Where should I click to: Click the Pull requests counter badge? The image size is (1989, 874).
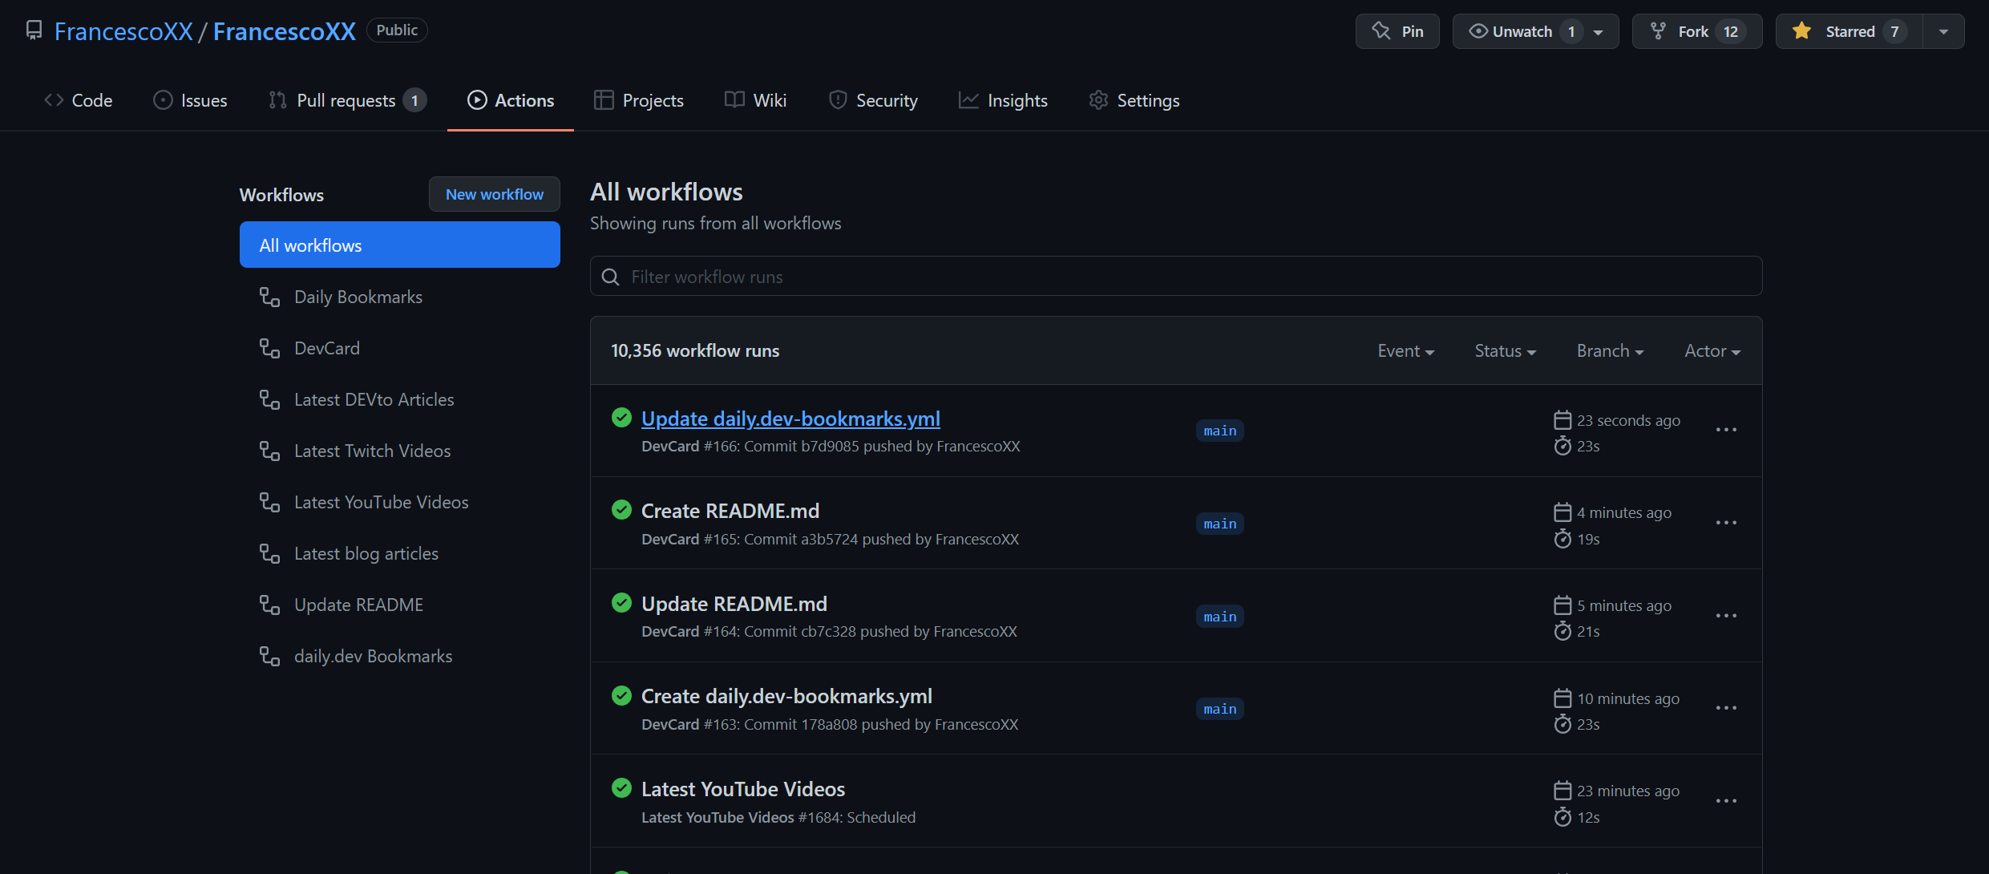tap(414, 100)
